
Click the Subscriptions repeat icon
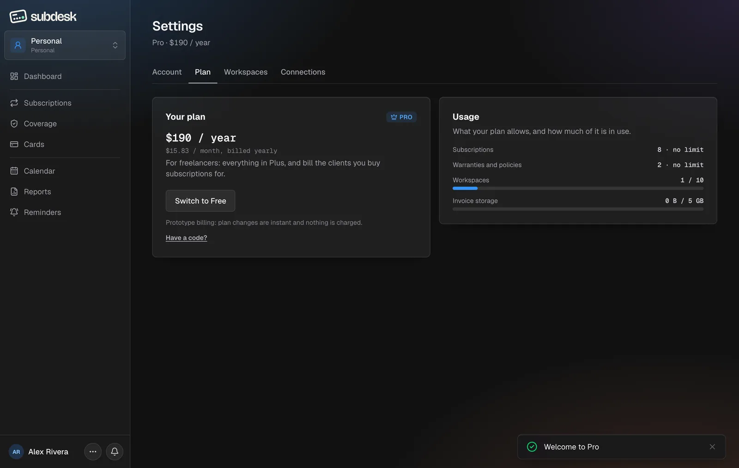click(x=14, y=103)
